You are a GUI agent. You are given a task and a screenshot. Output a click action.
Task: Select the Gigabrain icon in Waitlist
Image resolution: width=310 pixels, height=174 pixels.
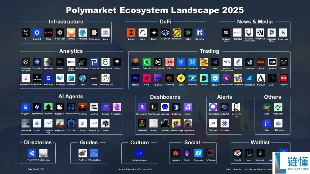coord(260,153)
